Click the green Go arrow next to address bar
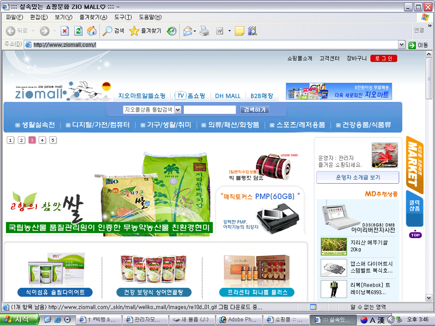This screenshot has height=326, width=435. coord(412,45)
